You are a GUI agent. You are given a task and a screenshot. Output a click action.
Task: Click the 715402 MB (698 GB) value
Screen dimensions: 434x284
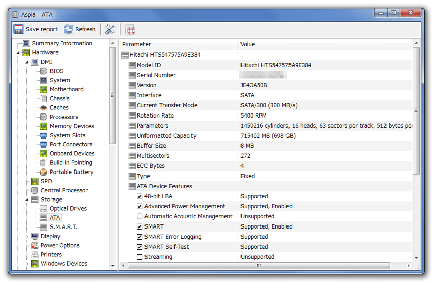point(268,136)
